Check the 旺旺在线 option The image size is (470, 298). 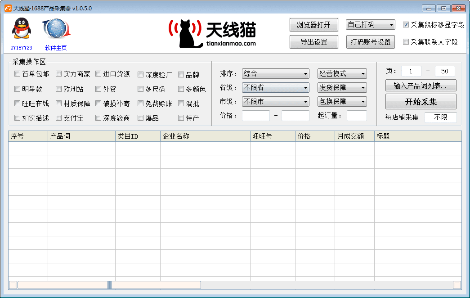(18, 104)
